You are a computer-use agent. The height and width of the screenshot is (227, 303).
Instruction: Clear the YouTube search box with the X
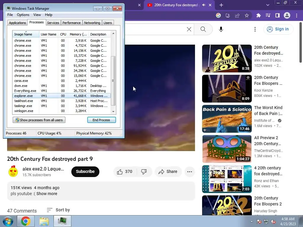(x=189, y=29)
